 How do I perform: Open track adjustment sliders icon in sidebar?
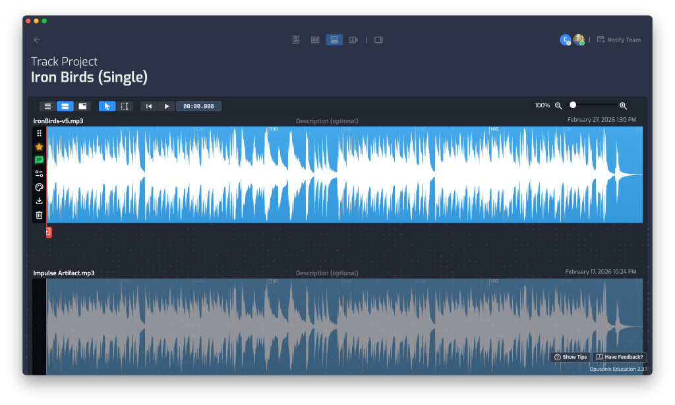click(39, 174)
